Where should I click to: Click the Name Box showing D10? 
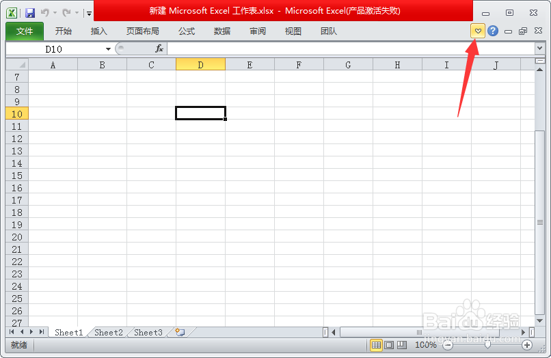[x=55, y=49]
